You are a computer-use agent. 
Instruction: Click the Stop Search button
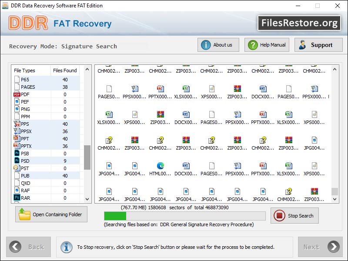294,215
